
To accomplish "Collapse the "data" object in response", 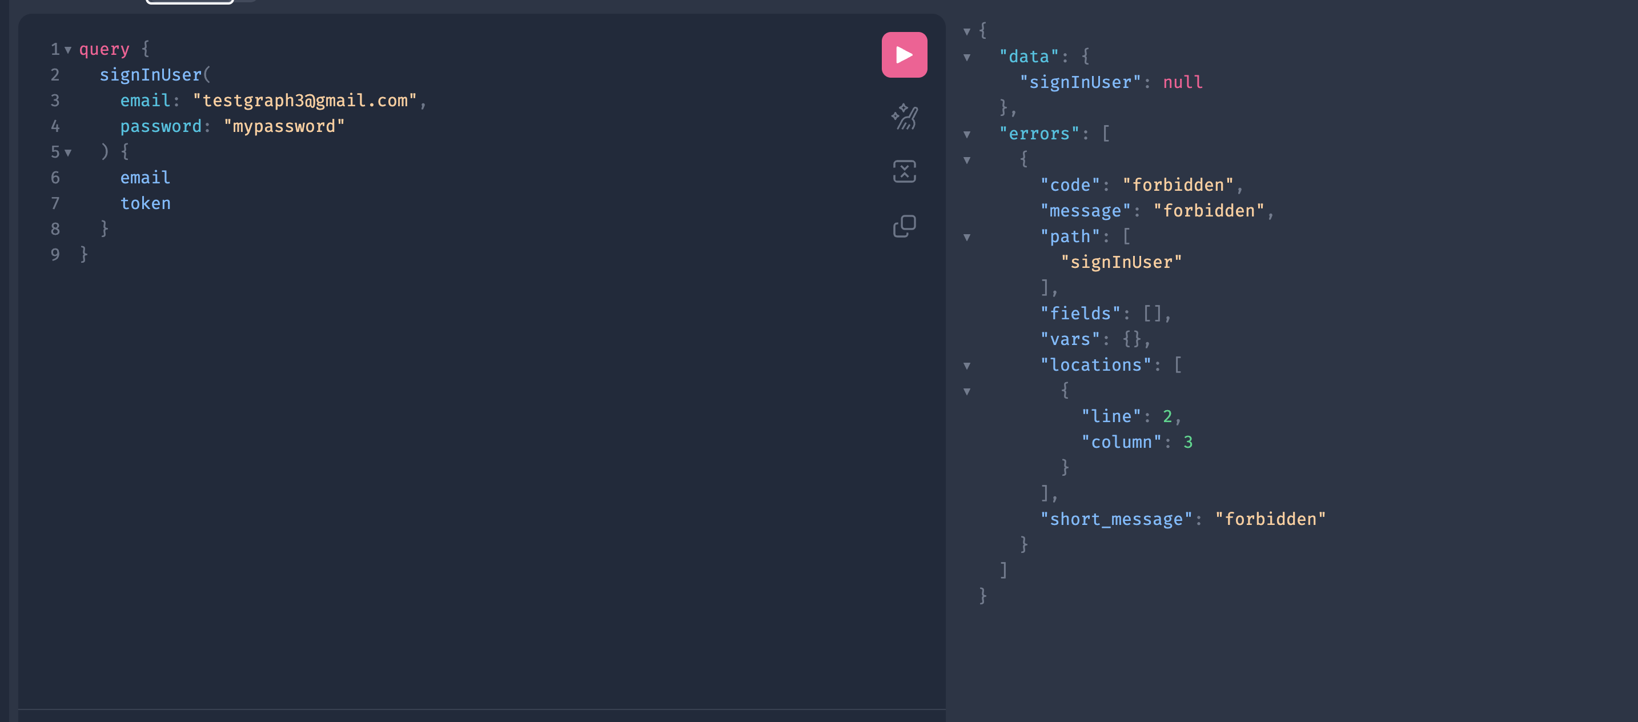I will click(x=966, y=57).
